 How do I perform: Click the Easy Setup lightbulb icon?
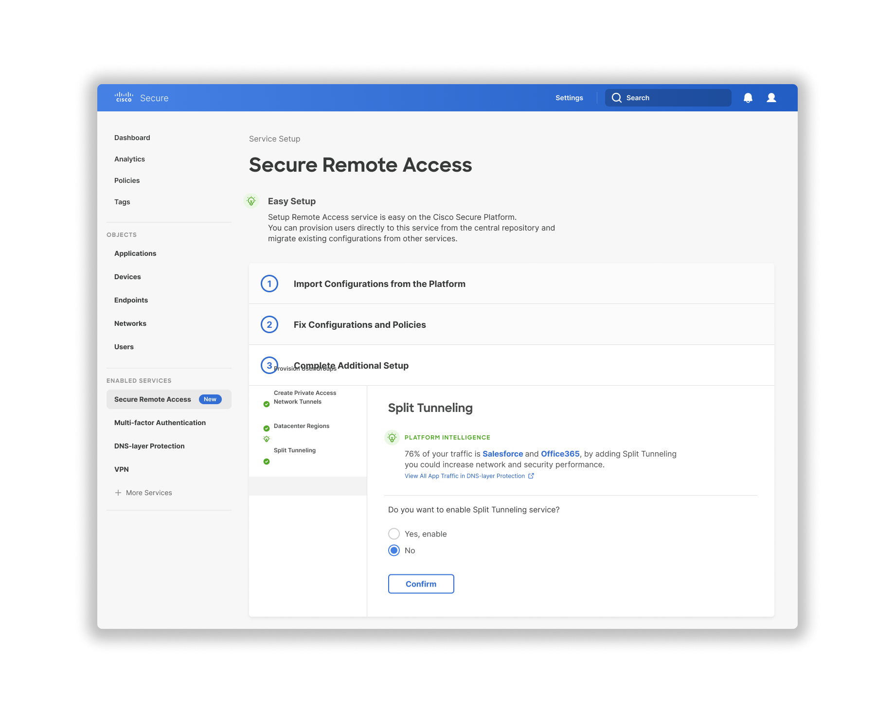pyautogui.click(x=251, y=201)
